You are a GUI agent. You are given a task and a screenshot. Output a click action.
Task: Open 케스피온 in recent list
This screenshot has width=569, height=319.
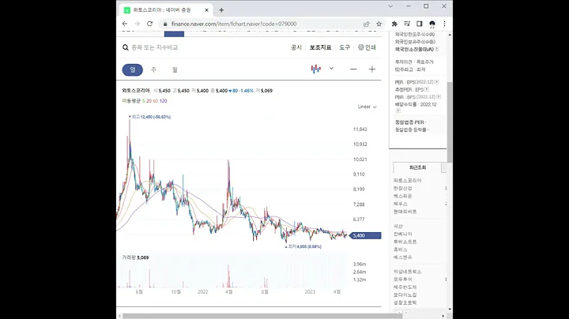[403, 196]
